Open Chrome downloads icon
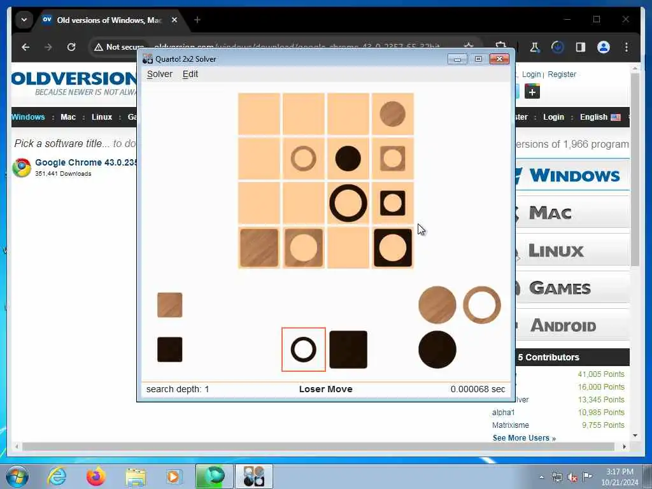652x489 pixels. pyautogui.click(x=557, y=47)
